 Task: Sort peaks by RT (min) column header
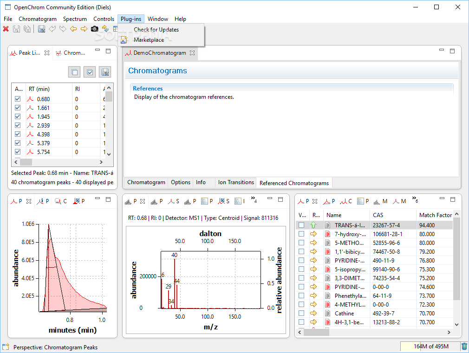click(x=49, y=89)
